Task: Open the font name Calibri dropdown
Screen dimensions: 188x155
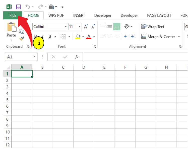Action: pos(66,27)
